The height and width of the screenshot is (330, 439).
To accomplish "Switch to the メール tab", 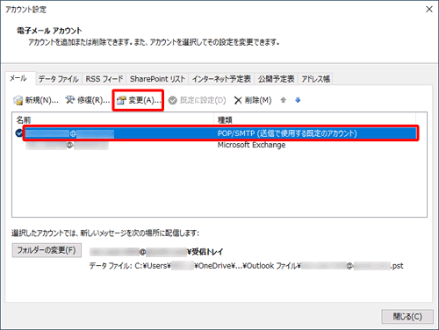I will 20,78.
